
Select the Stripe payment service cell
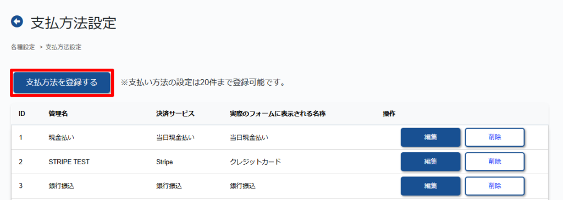point(165,162)
